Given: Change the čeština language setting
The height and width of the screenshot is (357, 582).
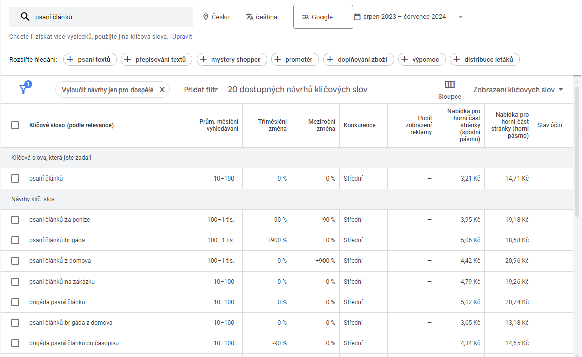Looking at the screenshot, I should click(x=262, y=17).
